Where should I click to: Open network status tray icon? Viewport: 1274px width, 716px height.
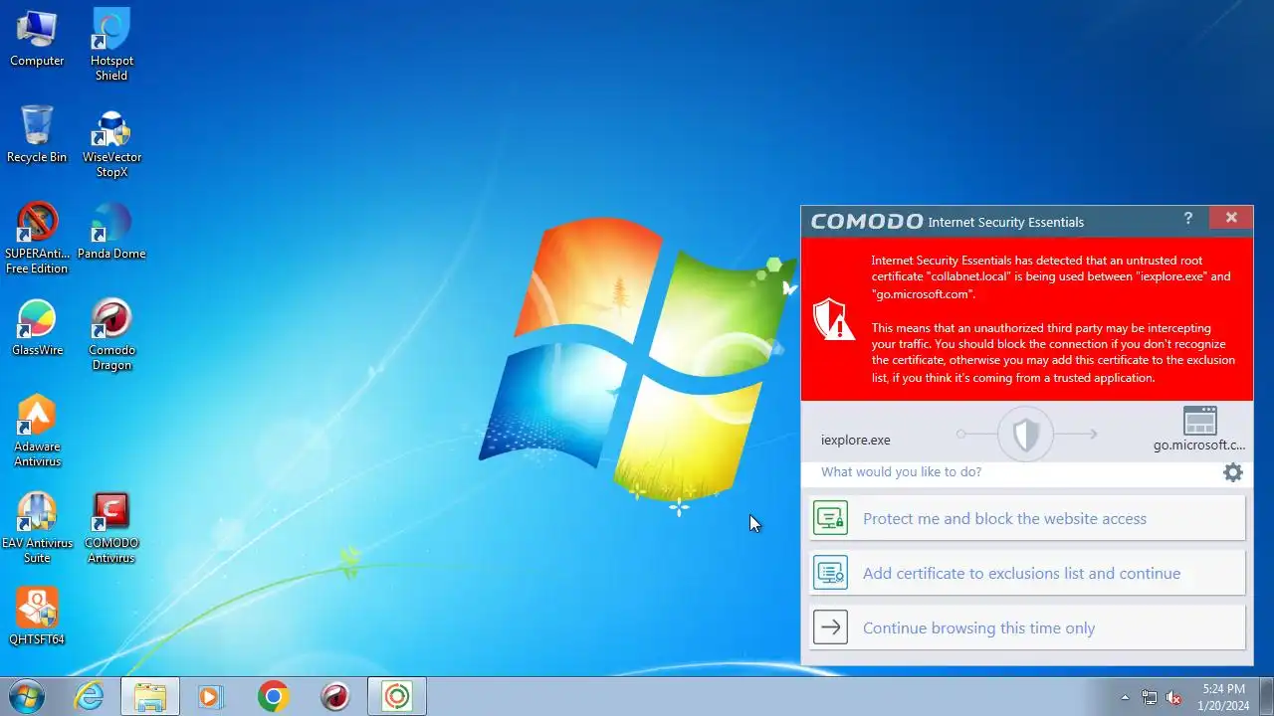tap(1150, 697)
